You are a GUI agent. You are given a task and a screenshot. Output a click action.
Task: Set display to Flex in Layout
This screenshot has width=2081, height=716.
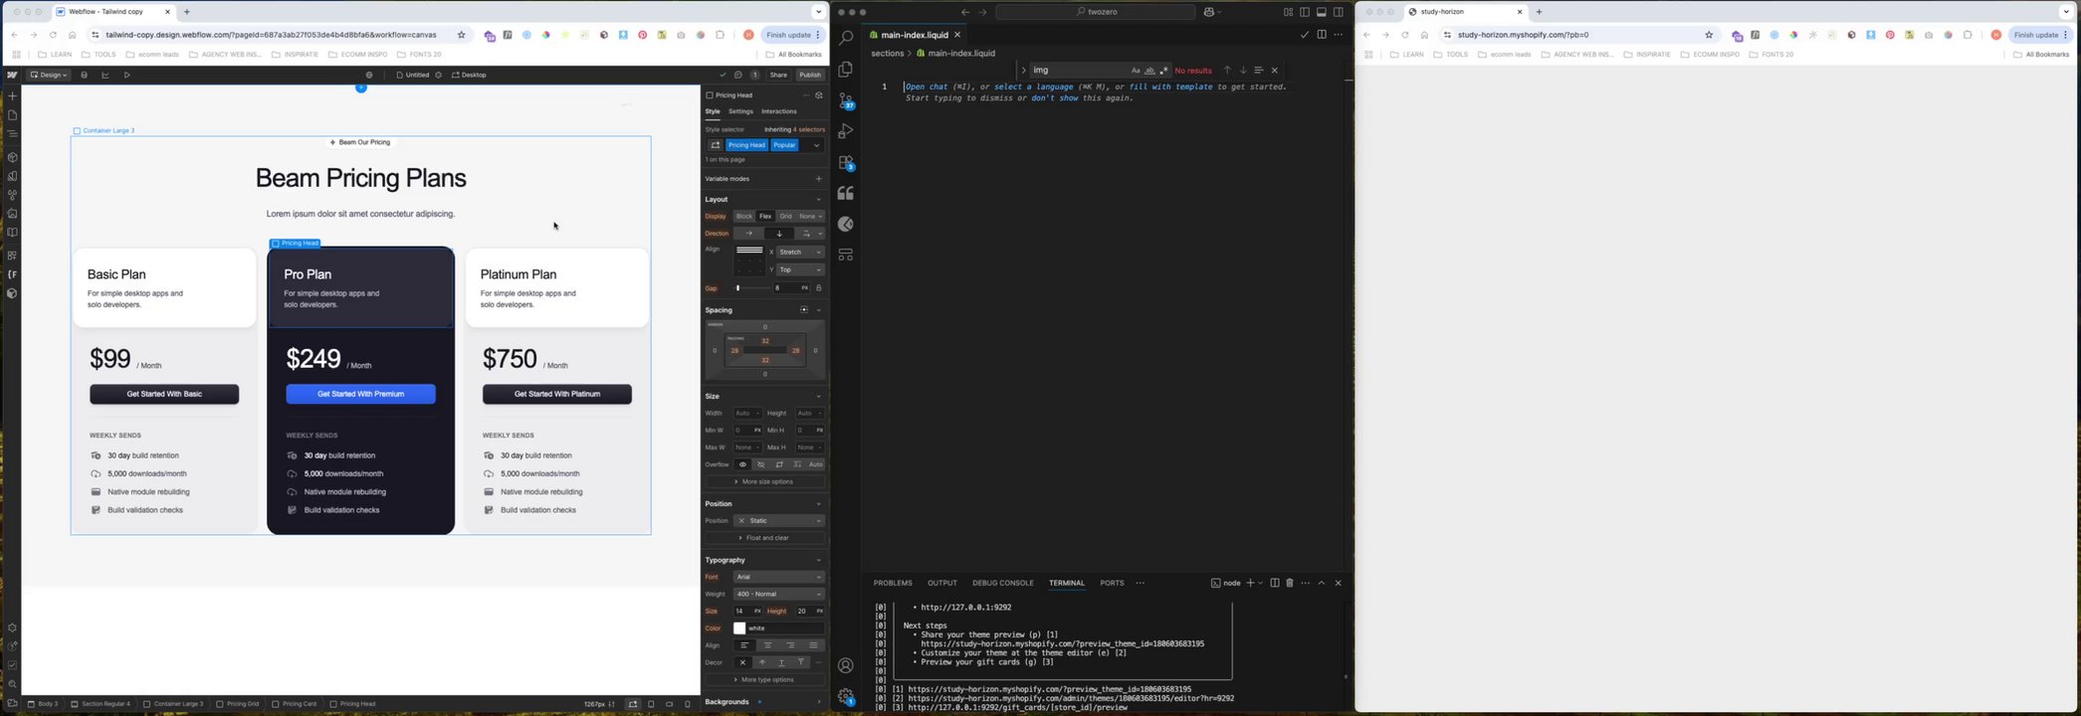tap(765, 216)
